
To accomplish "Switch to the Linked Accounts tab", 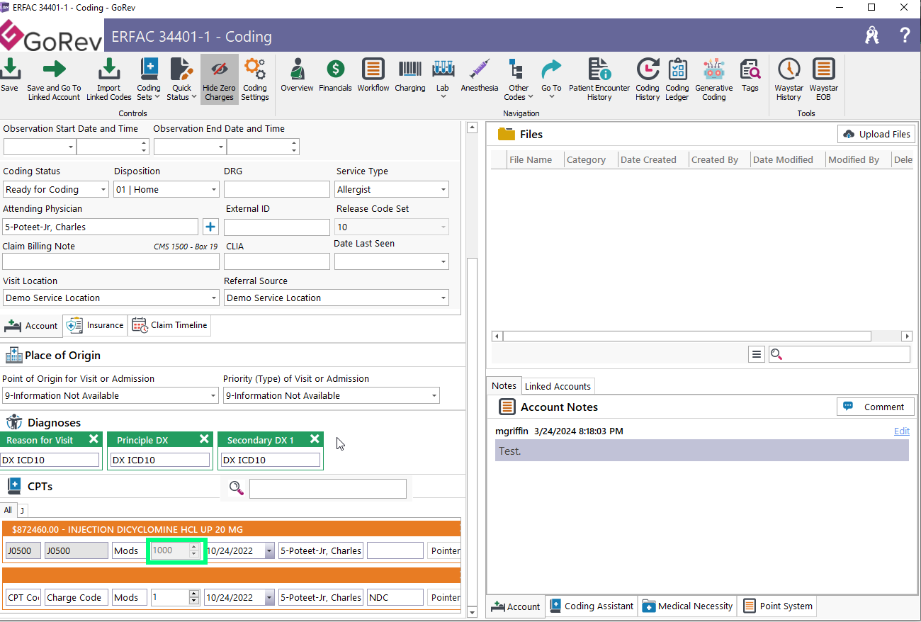I will tap(558, 386).
